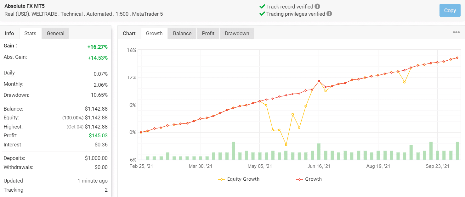Screen dimensions: 465x197
Task: Click the Monthly stat label
Action: (13, 84)
